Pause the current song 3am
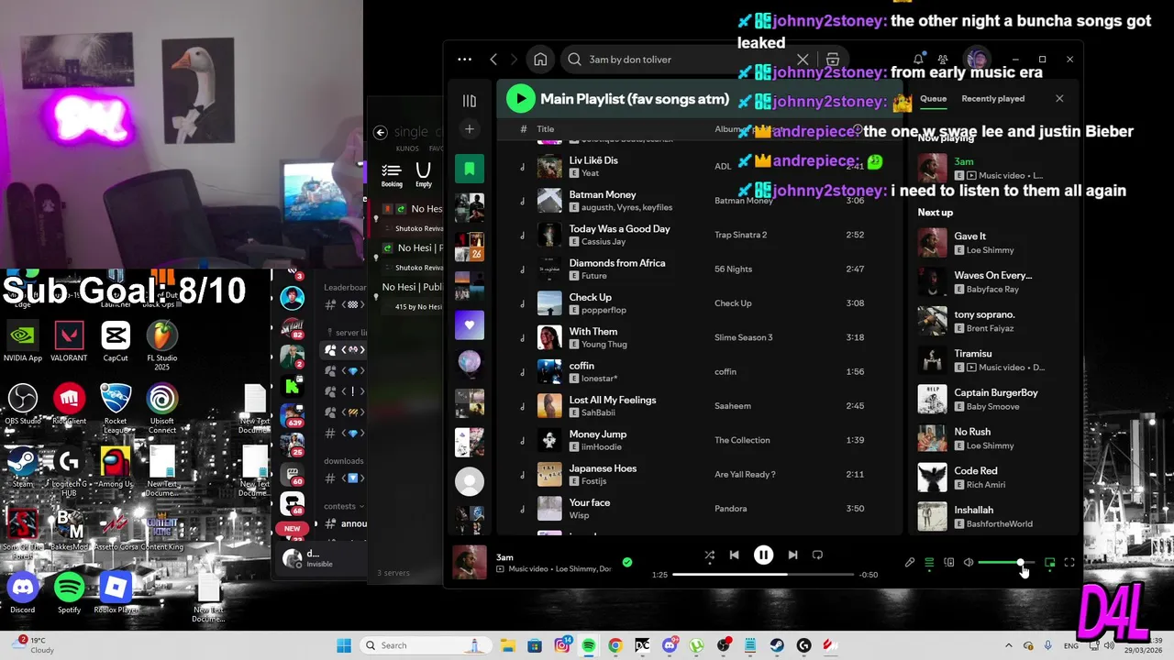 pos(763,555)
